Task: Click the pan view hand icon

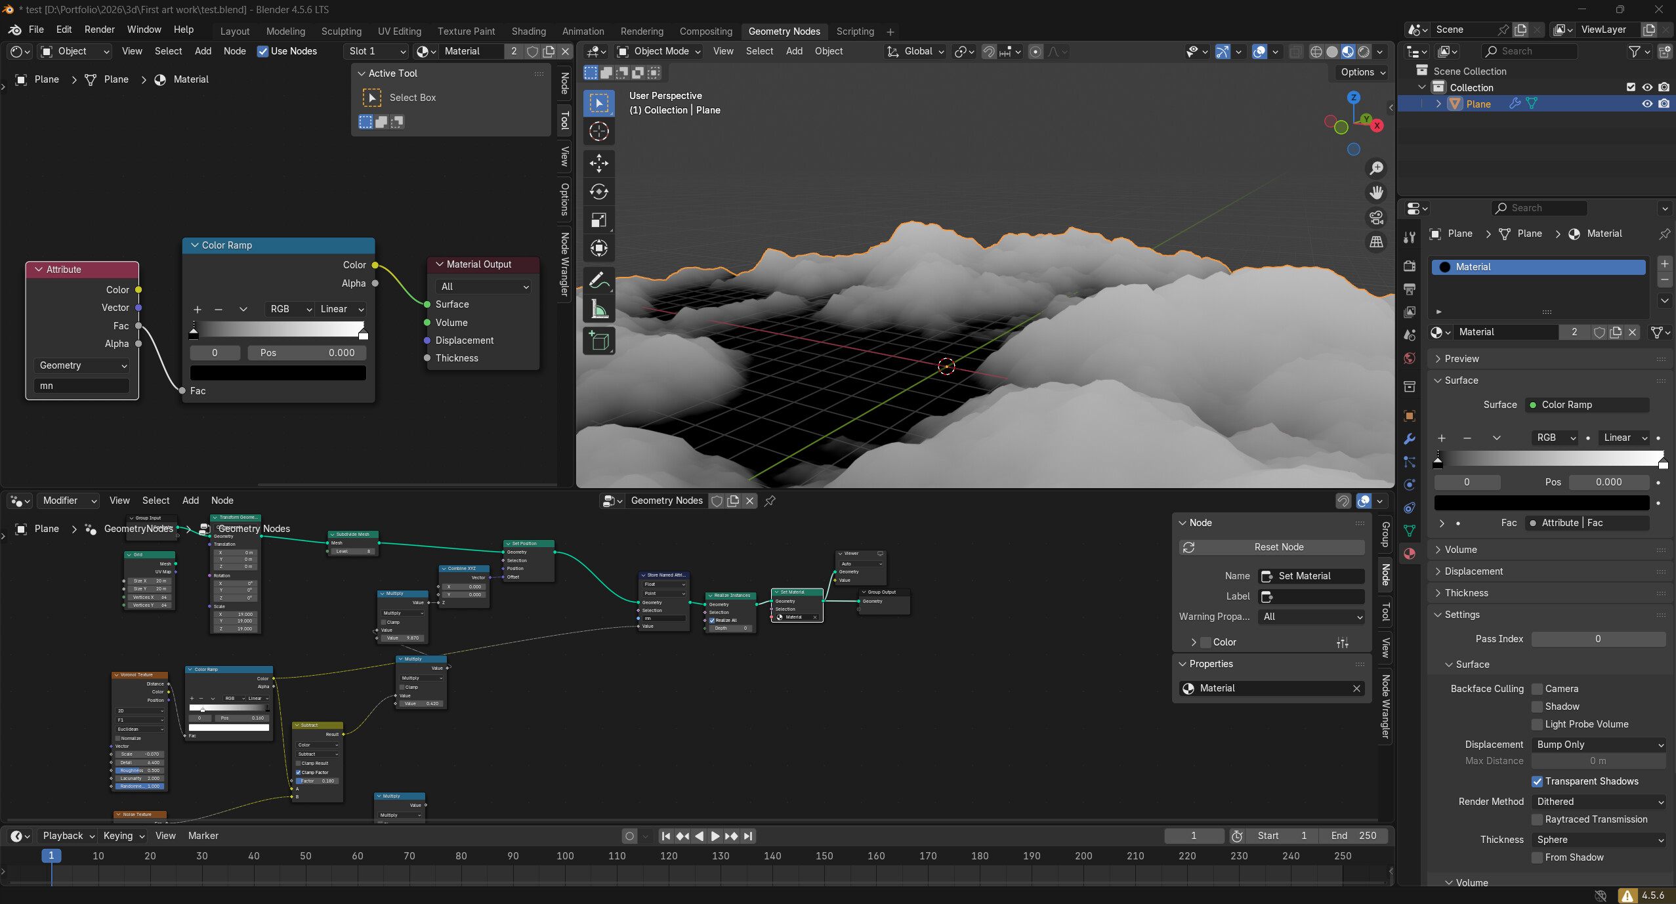Action: tap(1376, 193)
